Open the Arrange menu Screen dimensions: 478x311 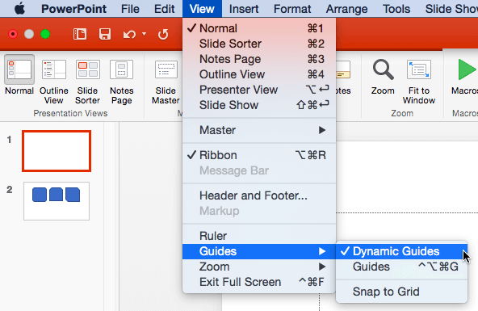pos(346,9)
